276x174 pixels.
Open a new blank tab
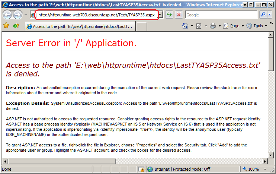[x=142, y=26]
